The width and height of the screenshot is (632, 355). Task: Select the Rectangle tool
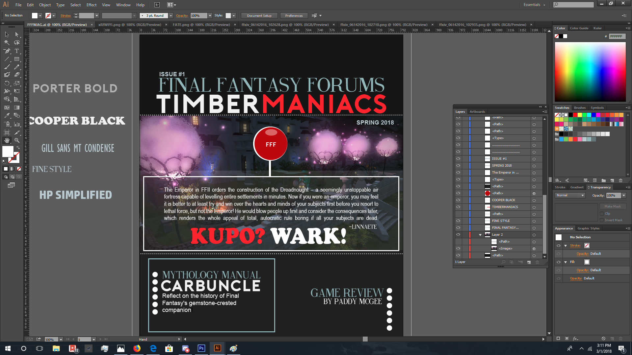coord(17,59)
